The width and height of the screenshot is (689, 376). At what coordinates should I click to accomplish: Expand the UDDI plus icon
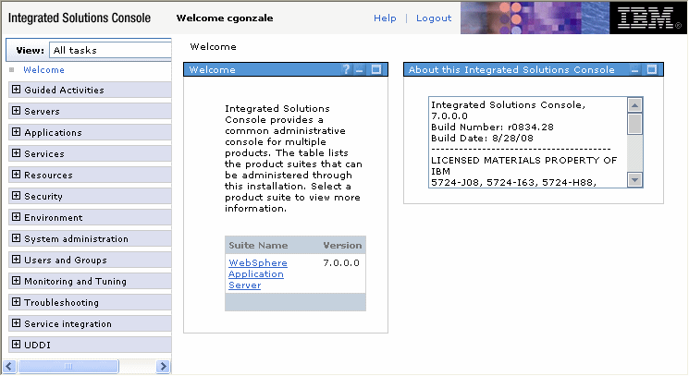tap(17, 345)
